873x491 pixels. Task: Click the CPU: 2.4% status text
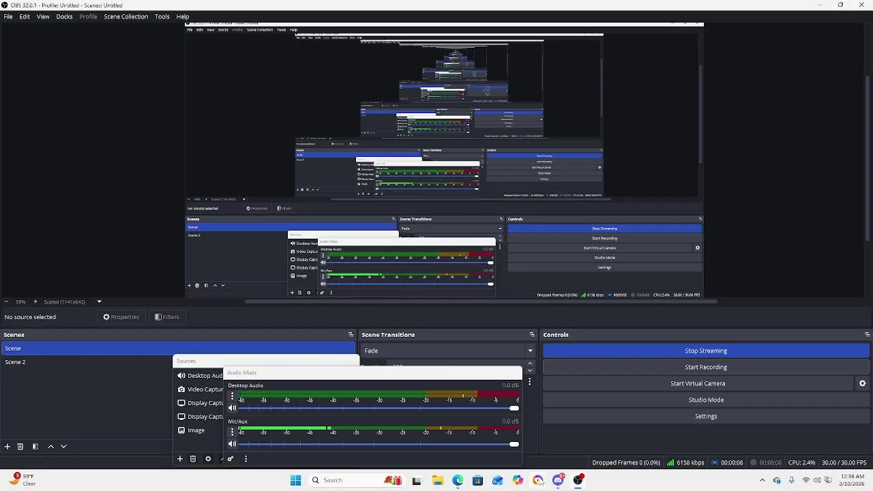[802, 462]
